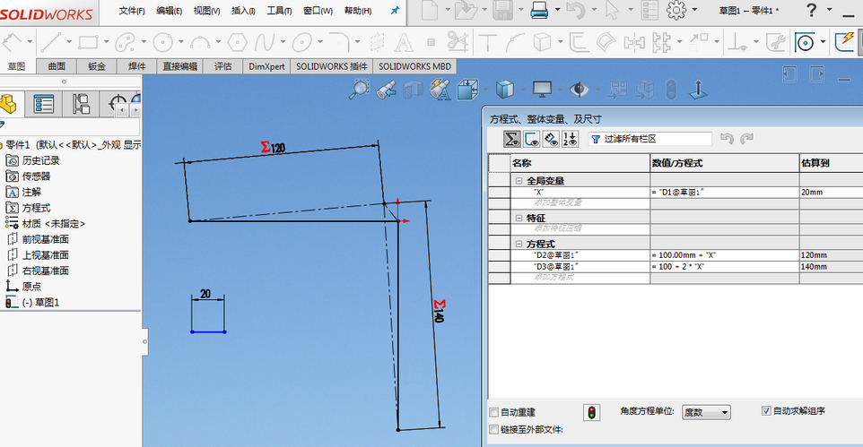
Task: Collapse the 特征 section
Action: [519, 219]
